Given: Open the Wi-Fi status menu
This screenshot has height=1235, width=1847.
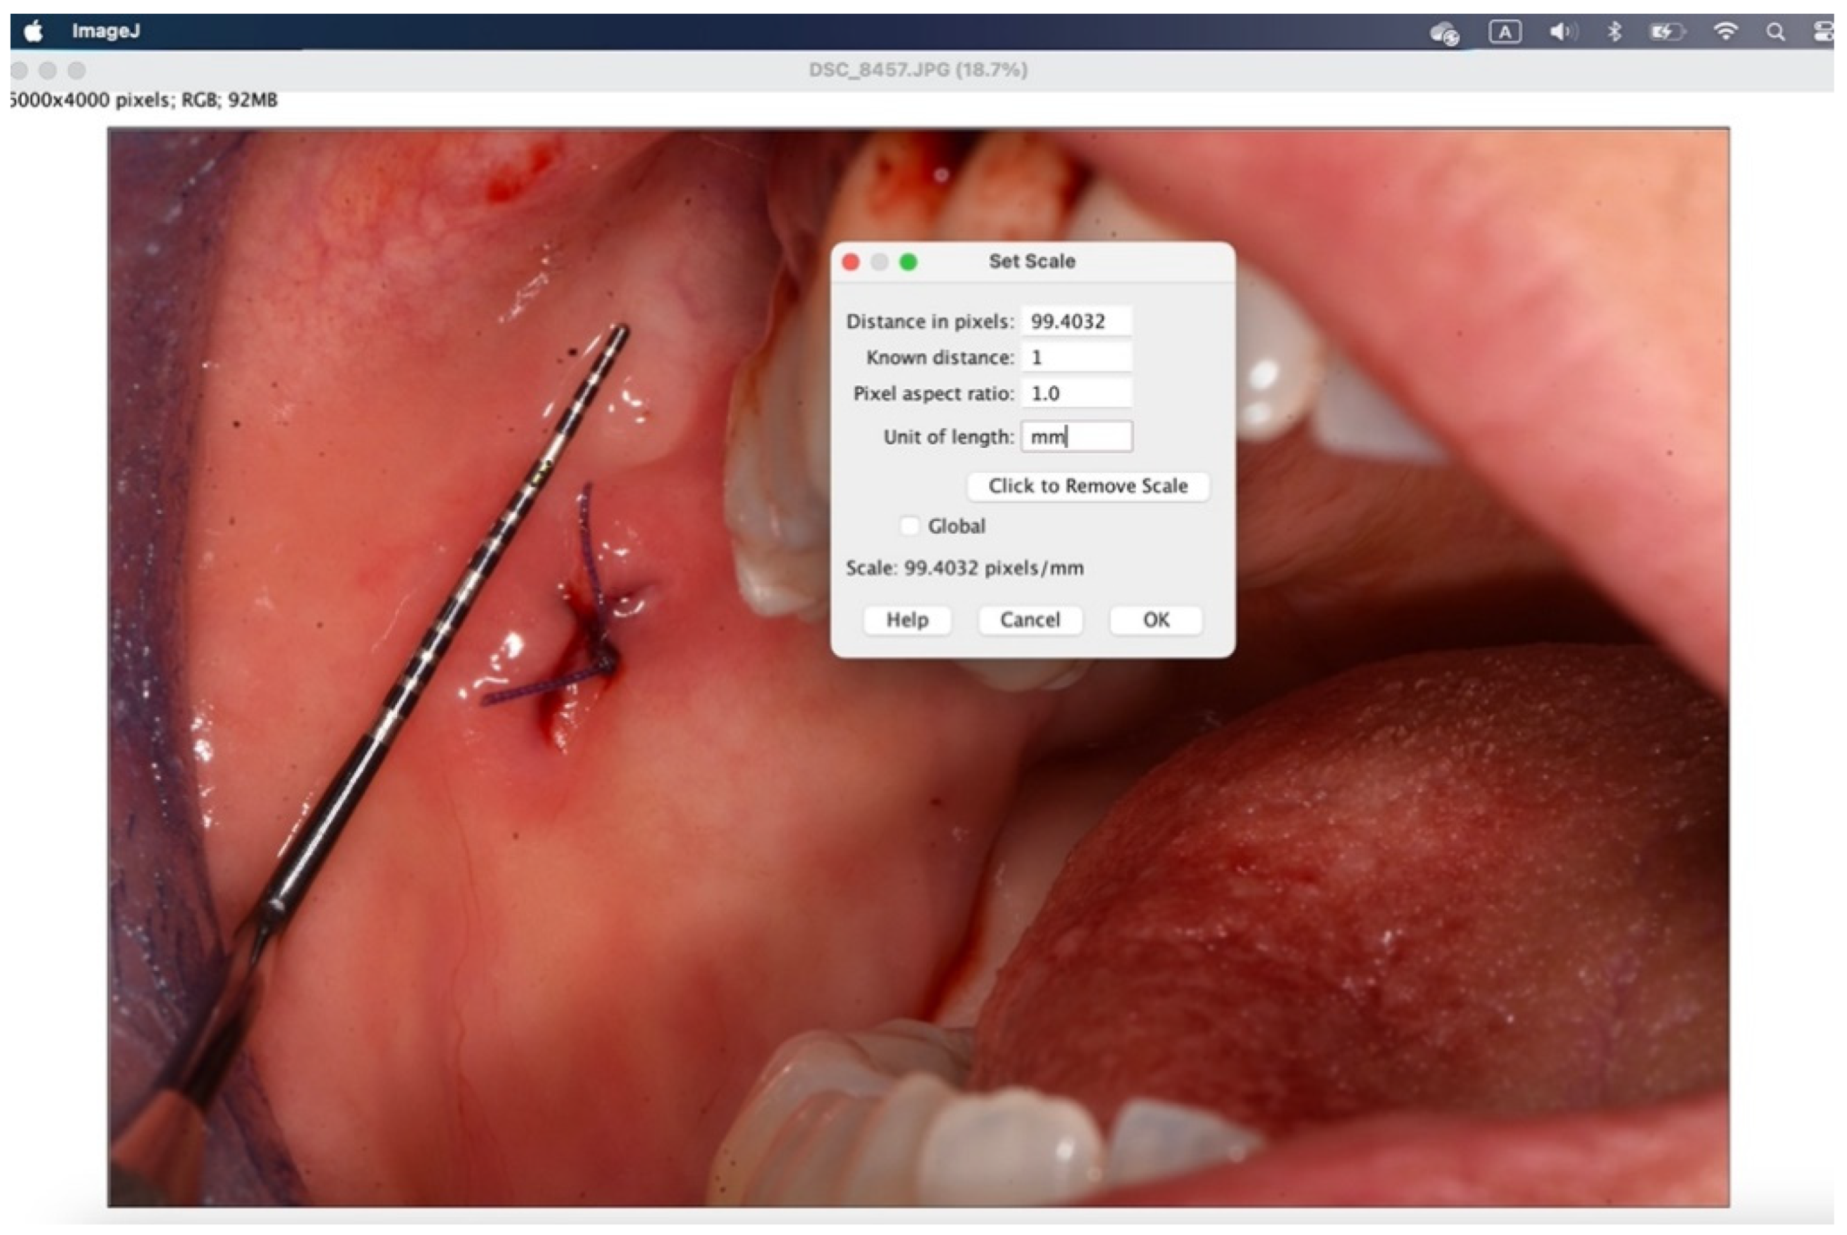Looking at the screenshot, I should coord(1725,32).
